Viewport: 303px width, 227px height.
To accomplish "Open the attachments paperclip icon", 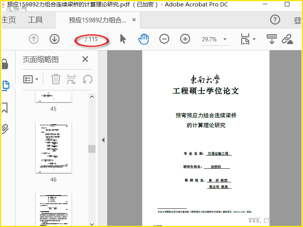I will pos(5,129).
